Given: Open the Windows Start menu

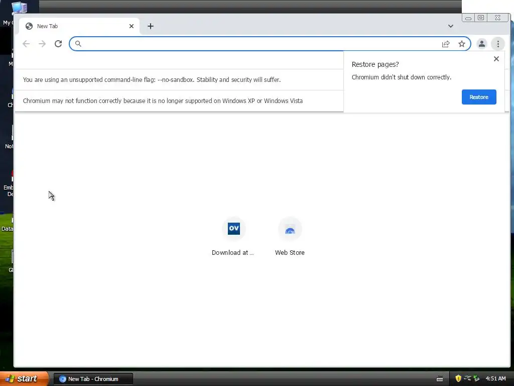Looking at the screenshot, I should (x=24, y=378).
